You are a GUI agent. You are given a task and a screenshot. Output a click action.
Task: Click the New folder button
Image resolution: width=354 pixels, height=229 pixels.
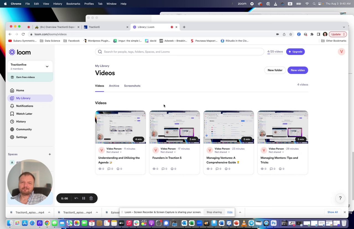(x=275, y=70)
